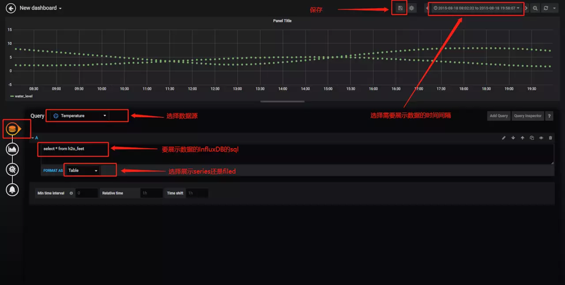The image size is (565, 285).
Task: Open the General tab gear icon in sidebar
Action: (x=12, y=169)
